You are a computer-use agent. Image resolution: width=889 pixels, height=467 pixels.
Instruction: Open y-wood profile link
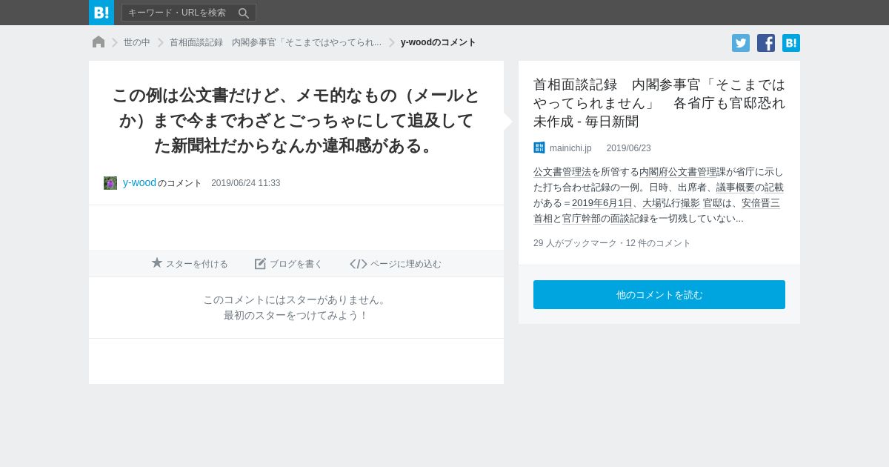139,182
